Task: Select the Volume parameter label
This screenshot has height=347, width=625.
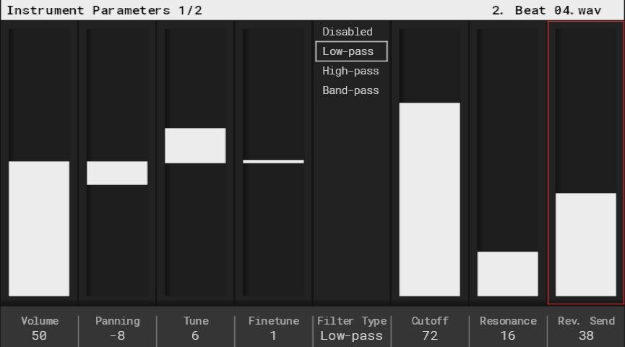Action: point(40,321)
